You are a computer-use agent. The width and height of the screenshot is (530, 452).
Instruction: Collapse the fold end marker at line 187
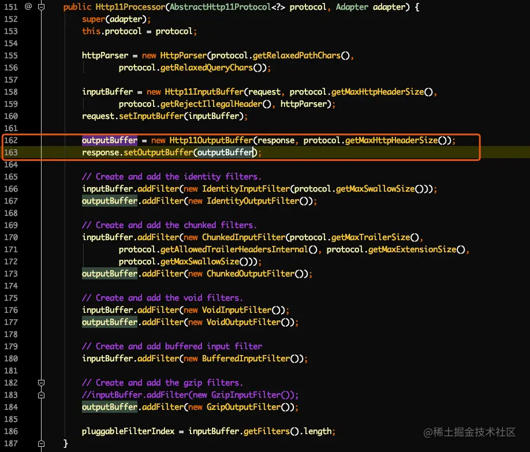[x=41, y=443]
